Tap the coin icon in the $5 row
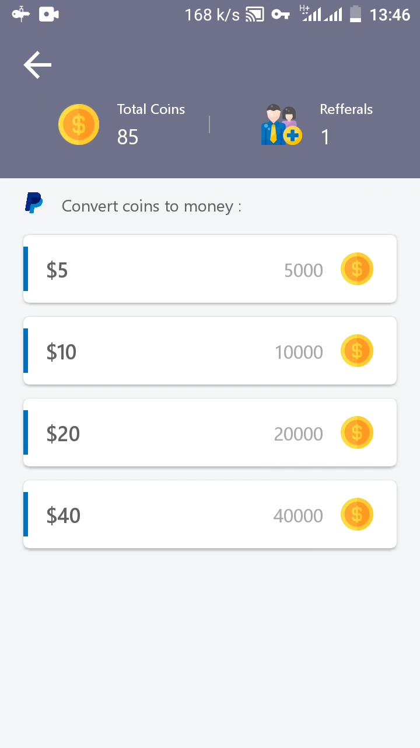 pyautogui.click(x=357, y=269)
